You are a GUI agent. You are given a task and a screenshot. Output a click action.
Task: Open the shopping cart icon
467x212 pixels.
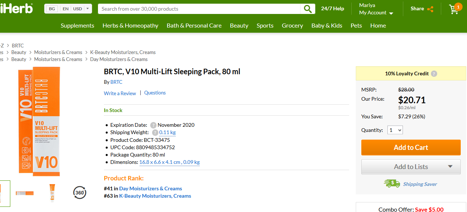[x=454, y=9]
